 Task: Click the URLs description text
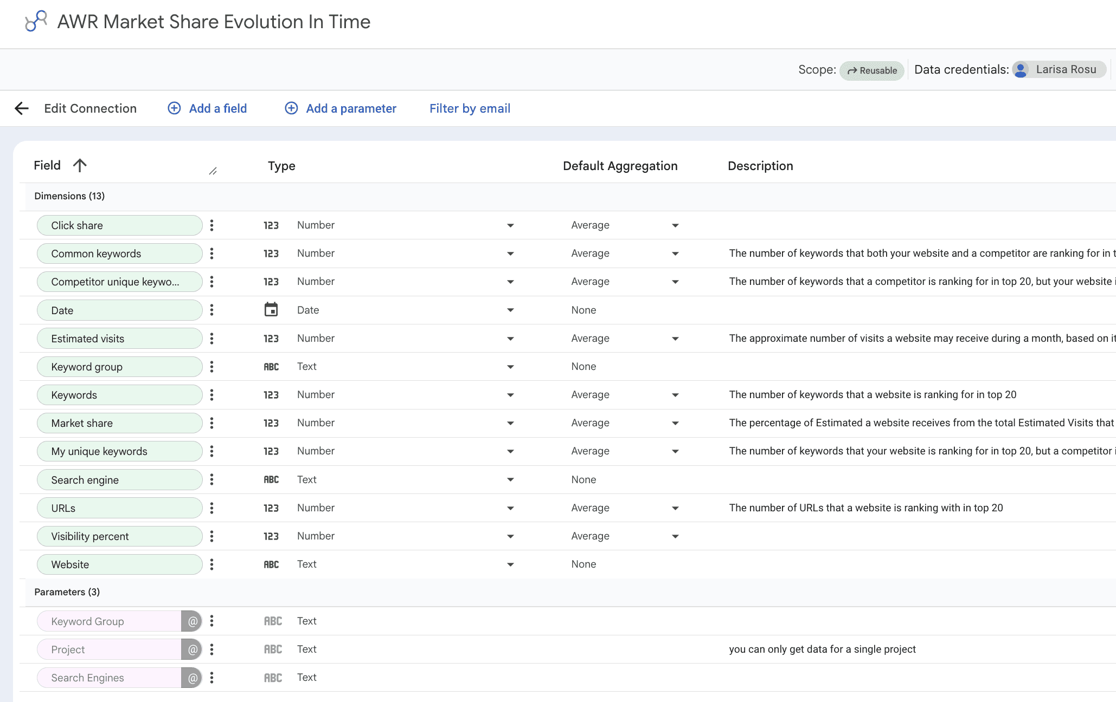[x=866, y=508]
